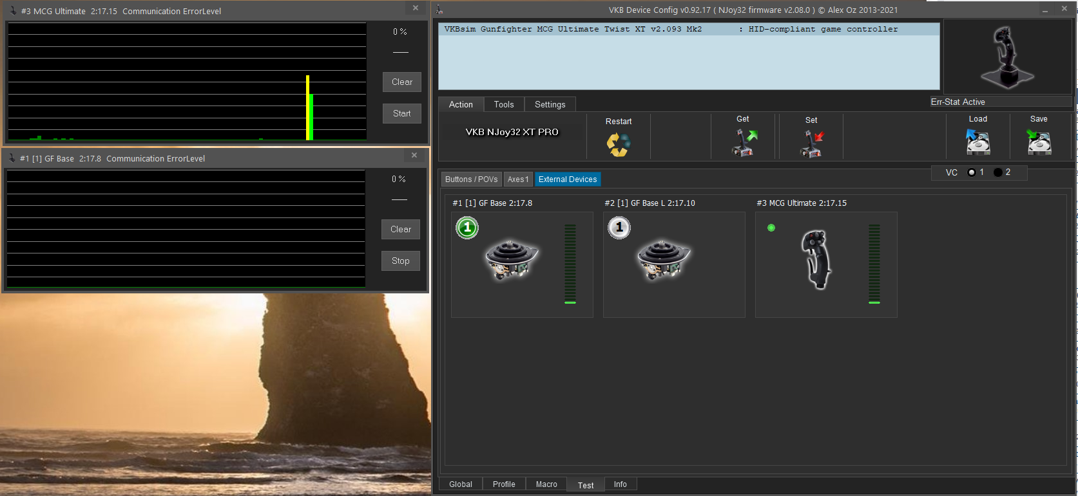Open the Macro bottom tab

pos(546,484)
